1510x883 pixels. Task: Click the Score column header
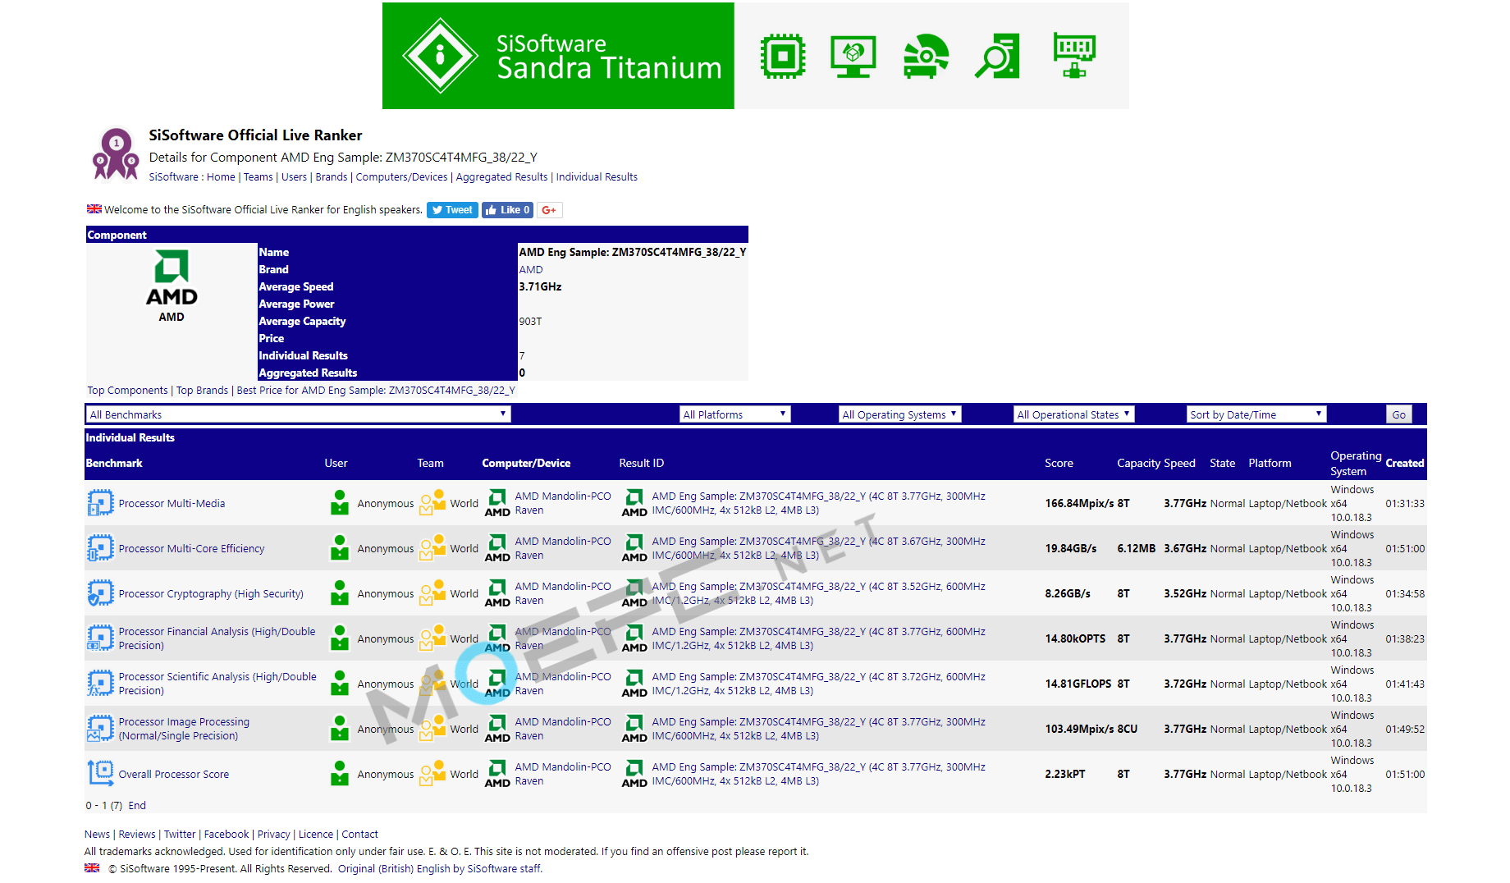[1059, 463]
